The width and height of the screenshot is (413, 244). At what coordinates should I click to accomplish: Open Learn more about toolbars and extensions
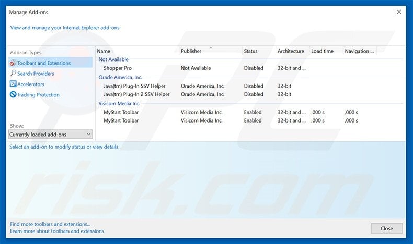coord(57,231)
